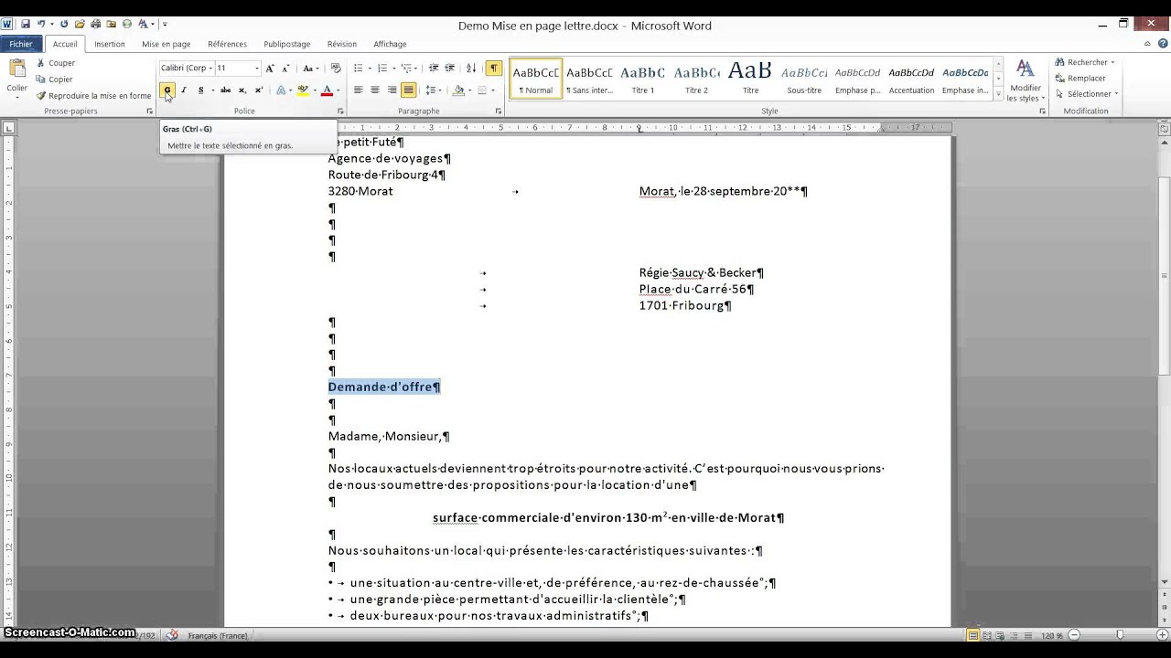Click the zoom slider in status bar
Viewport: 1171px width, 658px height.
1118,635
